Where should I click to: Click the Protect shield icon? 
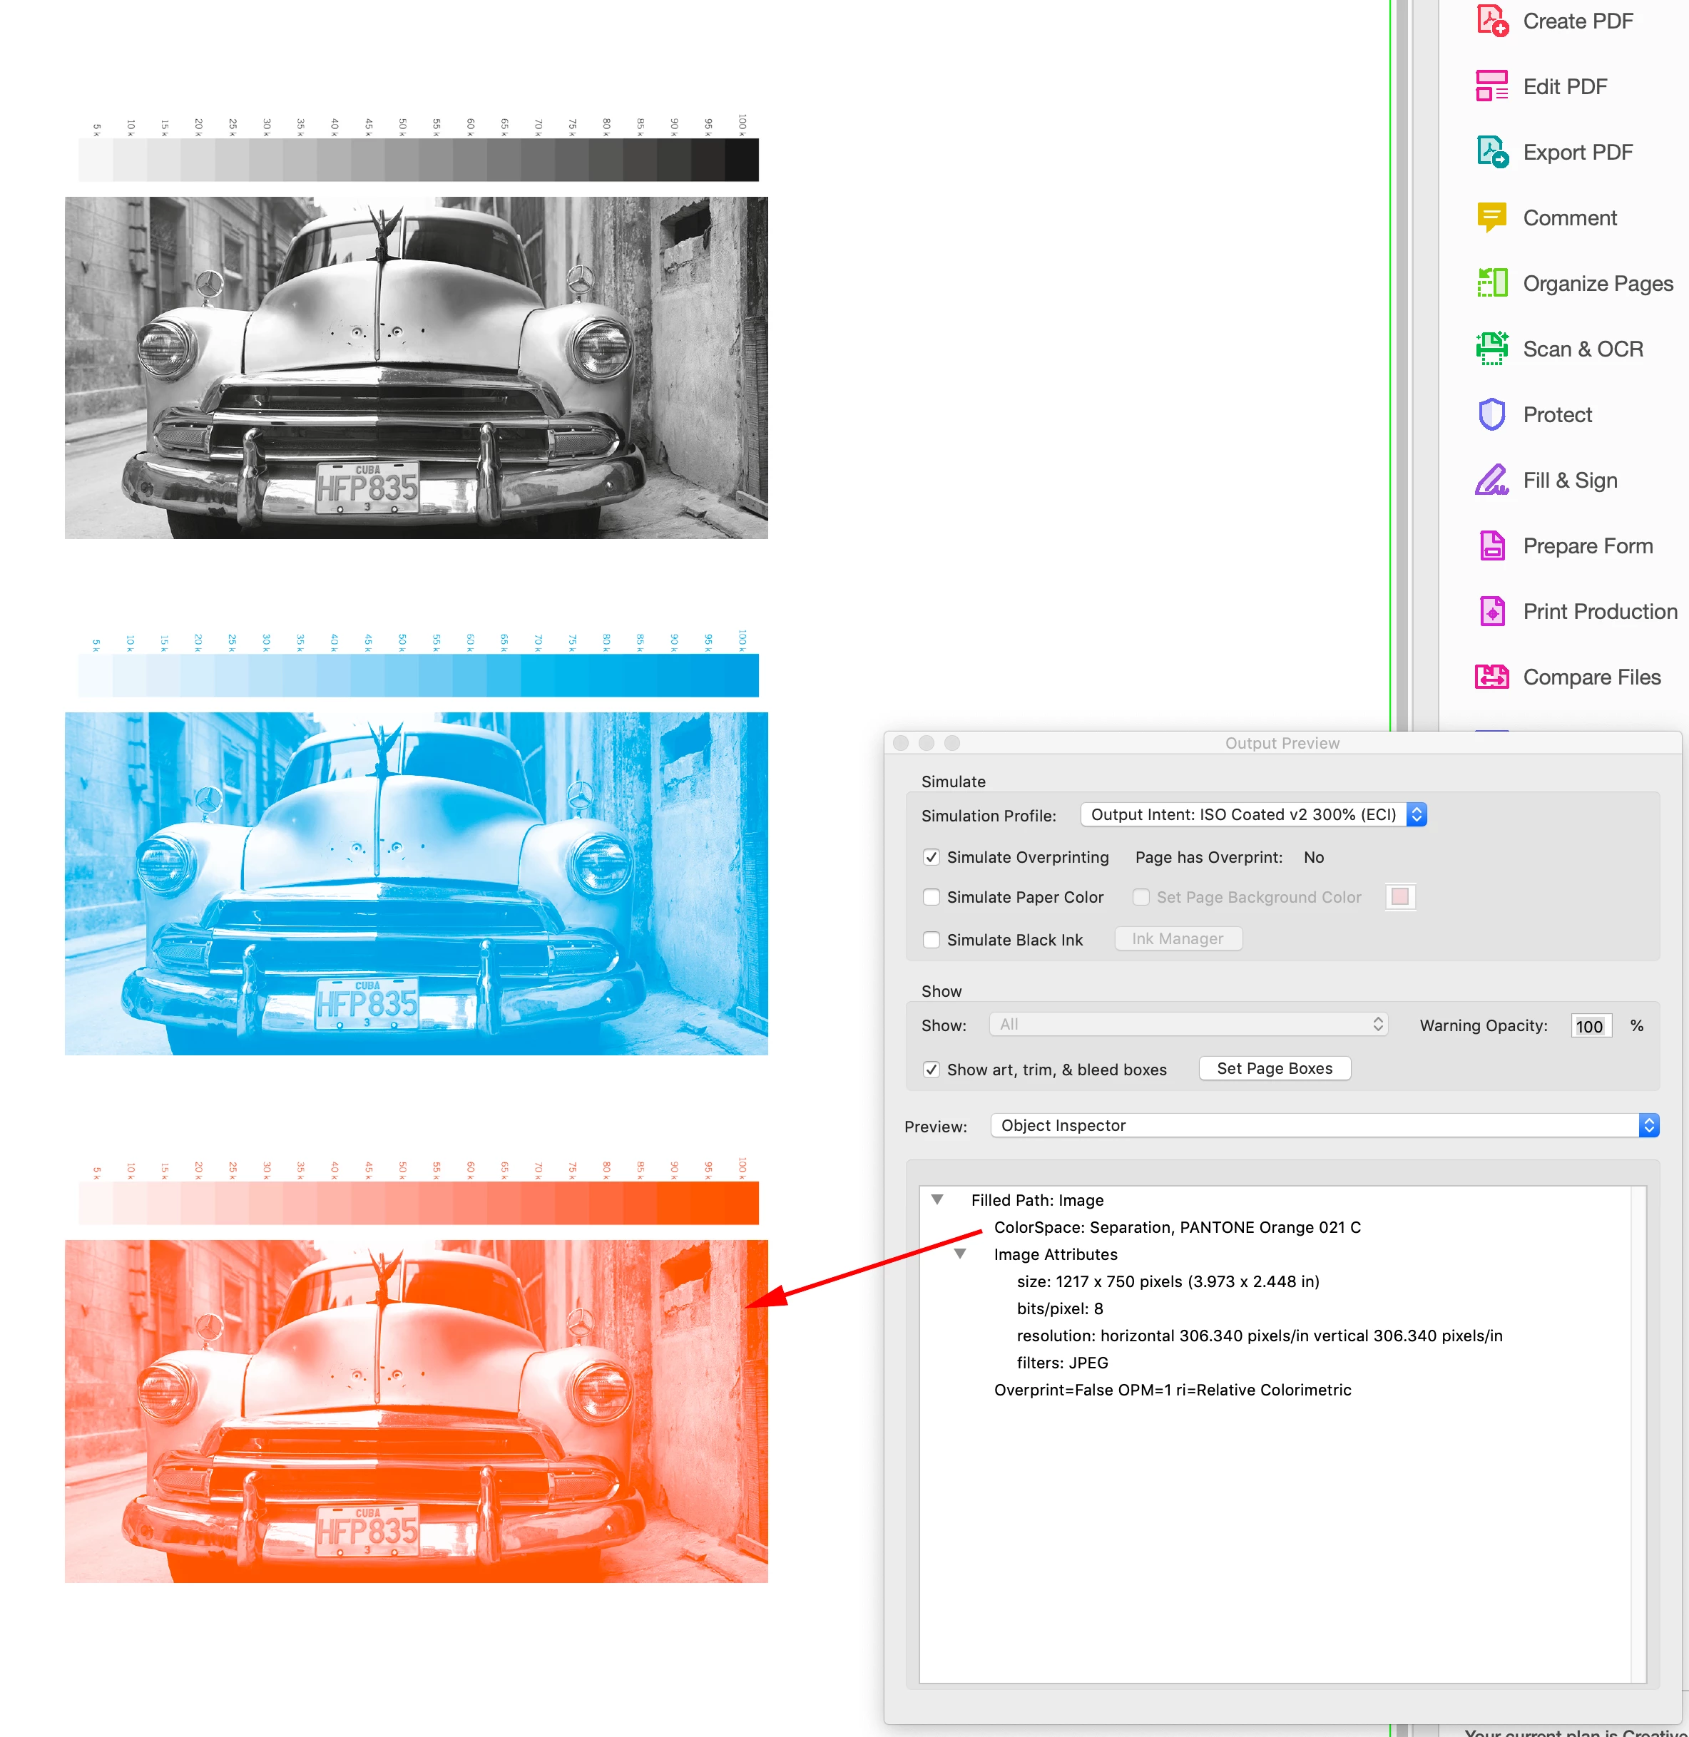1492,414
